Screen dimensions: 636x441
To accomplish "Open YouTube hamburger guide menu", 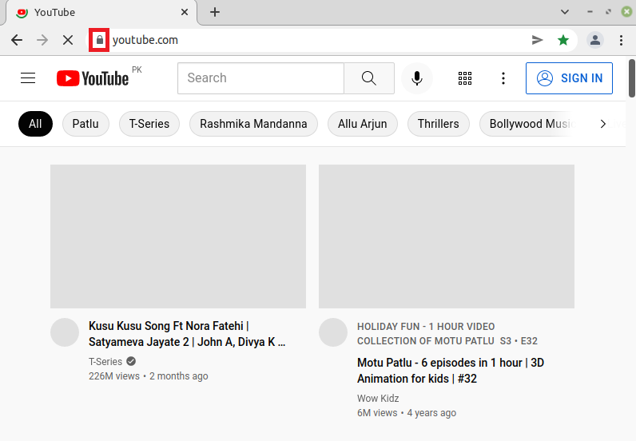I will coord(28,78).
